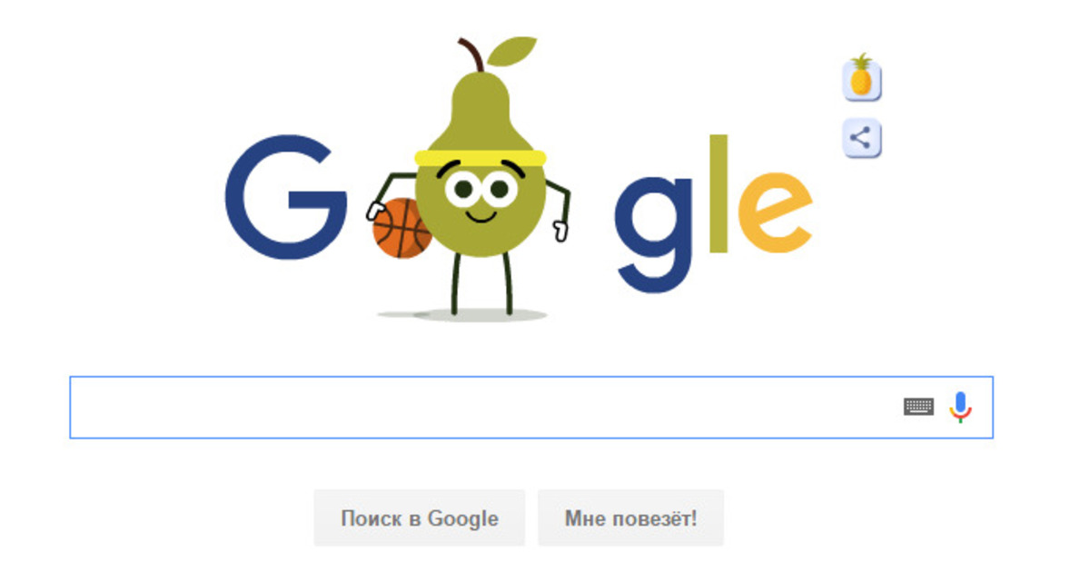Click the shadow beneath the pear's feet

(462, 315)
